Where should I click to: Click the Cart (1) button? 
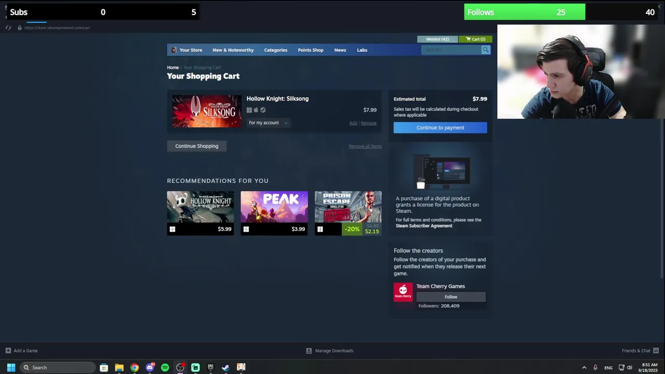point(475,39)
